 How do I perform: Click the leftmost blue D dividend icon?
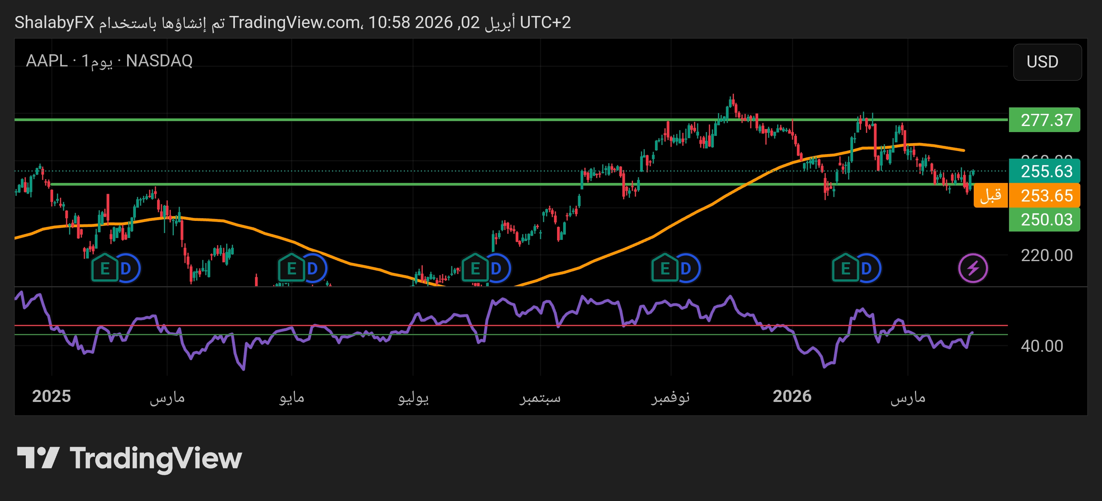click(127, 268)
